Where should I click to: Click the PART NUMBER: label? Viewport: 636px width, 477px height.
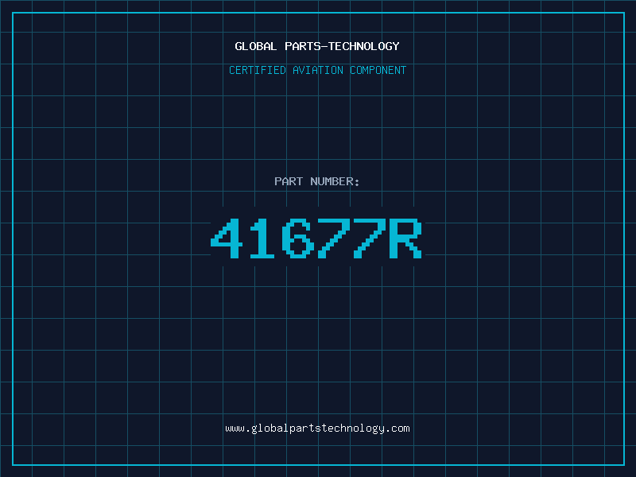317,181
